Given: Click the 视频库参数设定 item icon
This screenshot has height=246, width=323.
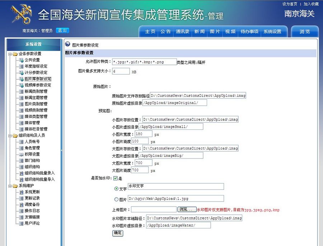Looking at the screenshot, I should point(21,85).
